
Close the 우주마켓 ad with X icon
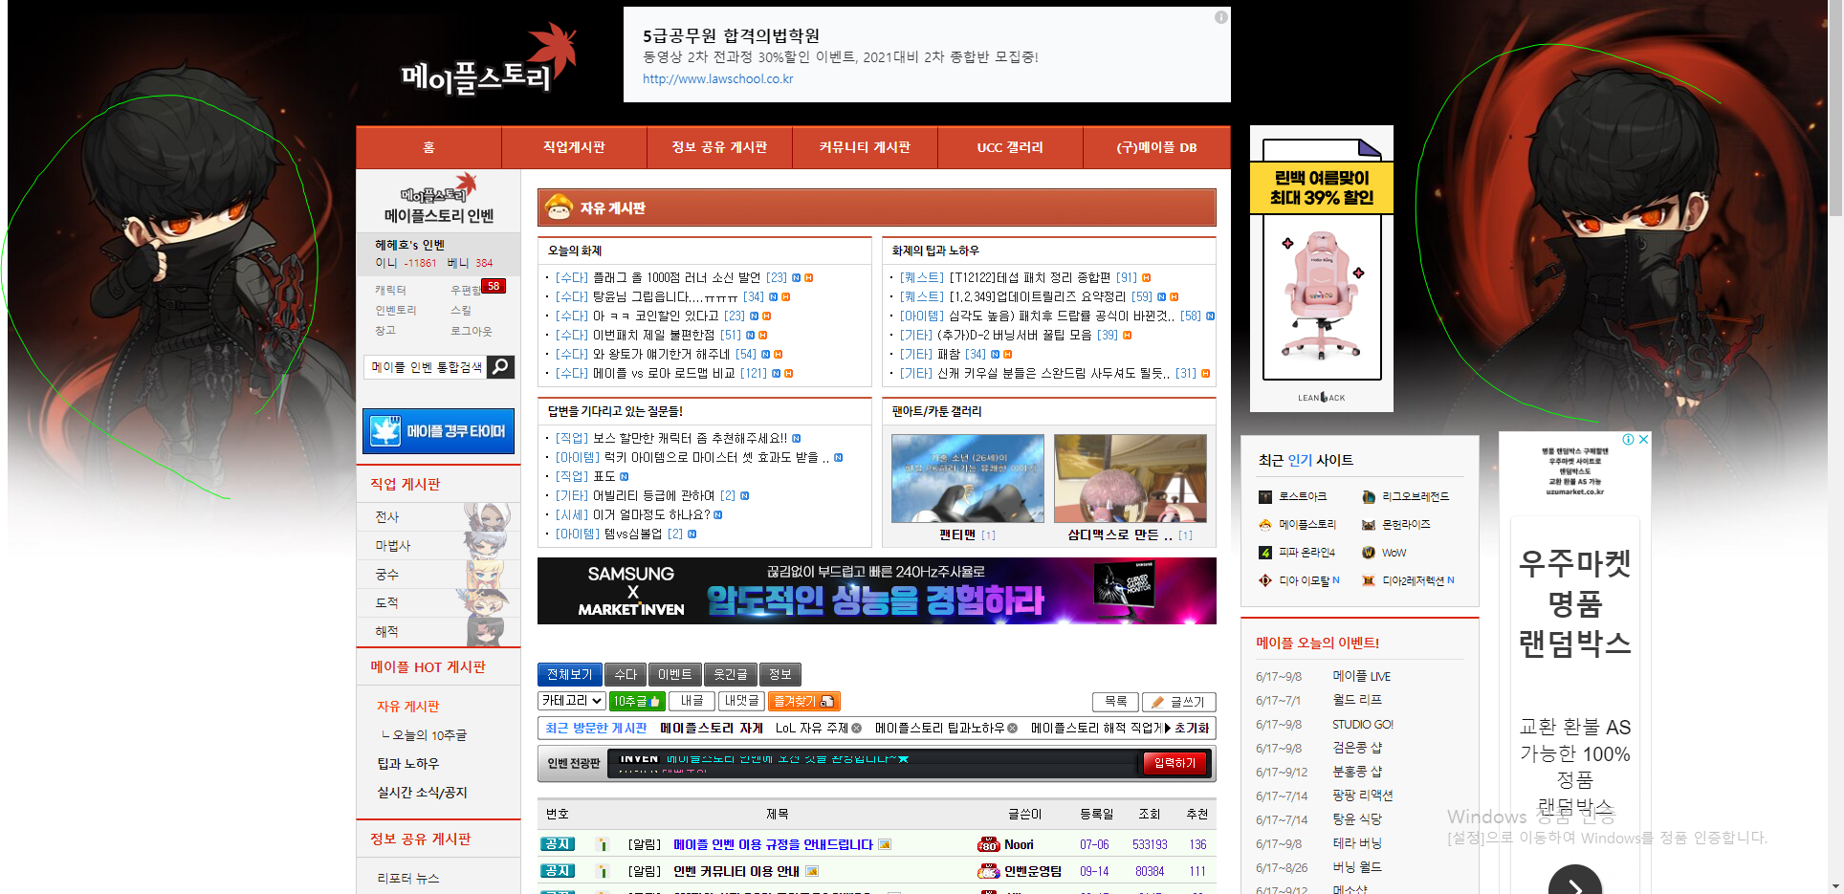click(1643, 440)
